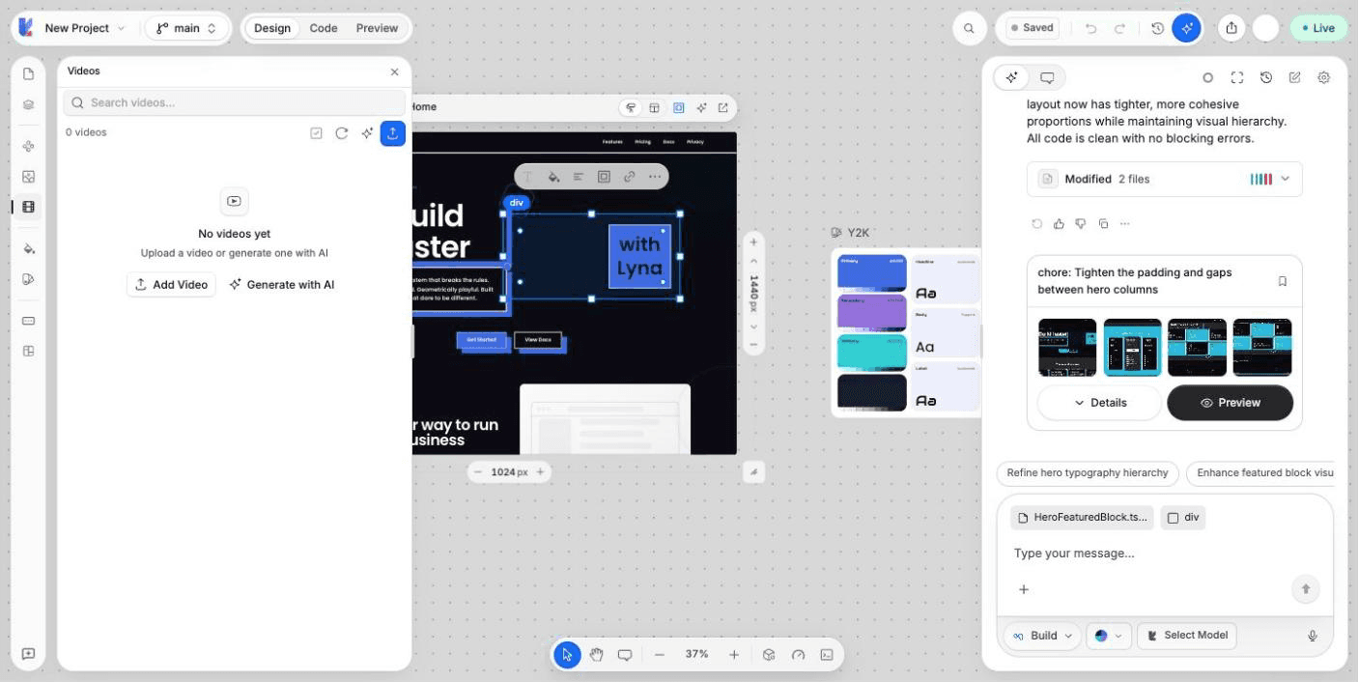The image size is (1358, 682).
Task: Click the text align icon in floating toolbar
Action: [579, 177]
